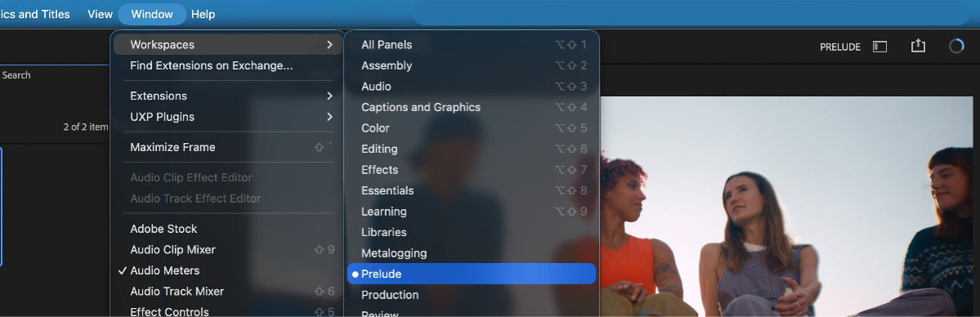Switch to Effects workspace

472,169
